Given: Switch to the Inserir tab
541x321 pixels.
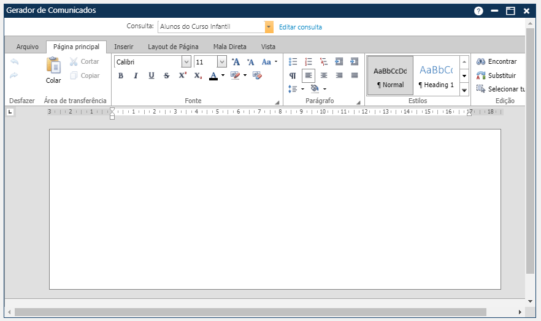Looking at the screenshot, I should [x=123, y=47].
